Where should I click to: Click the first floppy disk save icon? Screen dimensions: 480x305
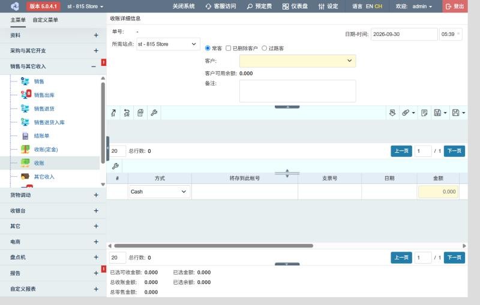coord(437,113)
